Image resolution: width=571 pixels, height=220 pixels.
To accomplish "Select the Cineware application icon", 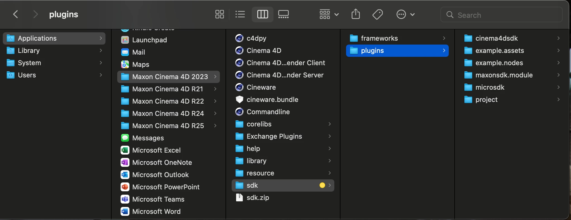I will (239, 87).
